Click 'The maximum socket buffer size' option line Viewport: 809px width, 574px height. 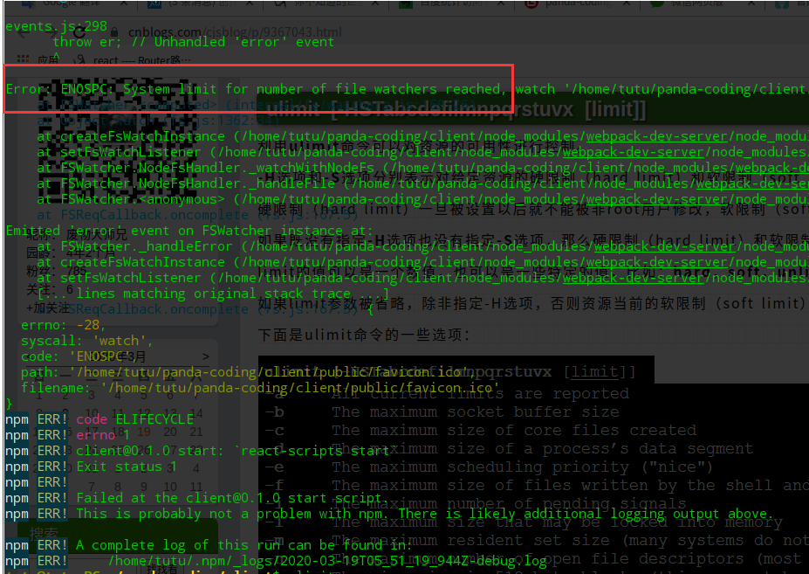point(475,411)
